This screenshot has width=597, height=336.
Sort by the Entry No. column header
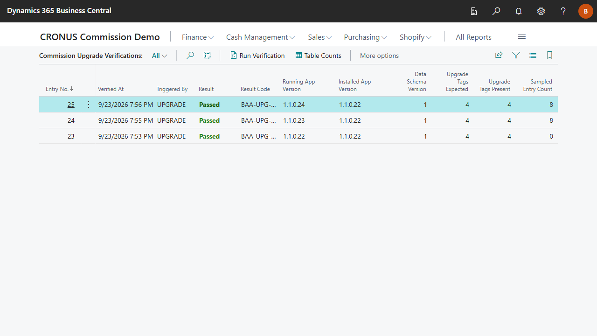point(59,89)
